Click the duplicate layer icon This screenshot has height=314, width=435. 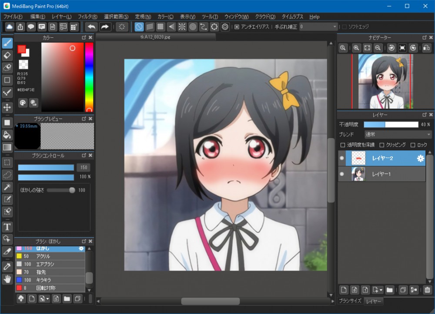point(403,290)
